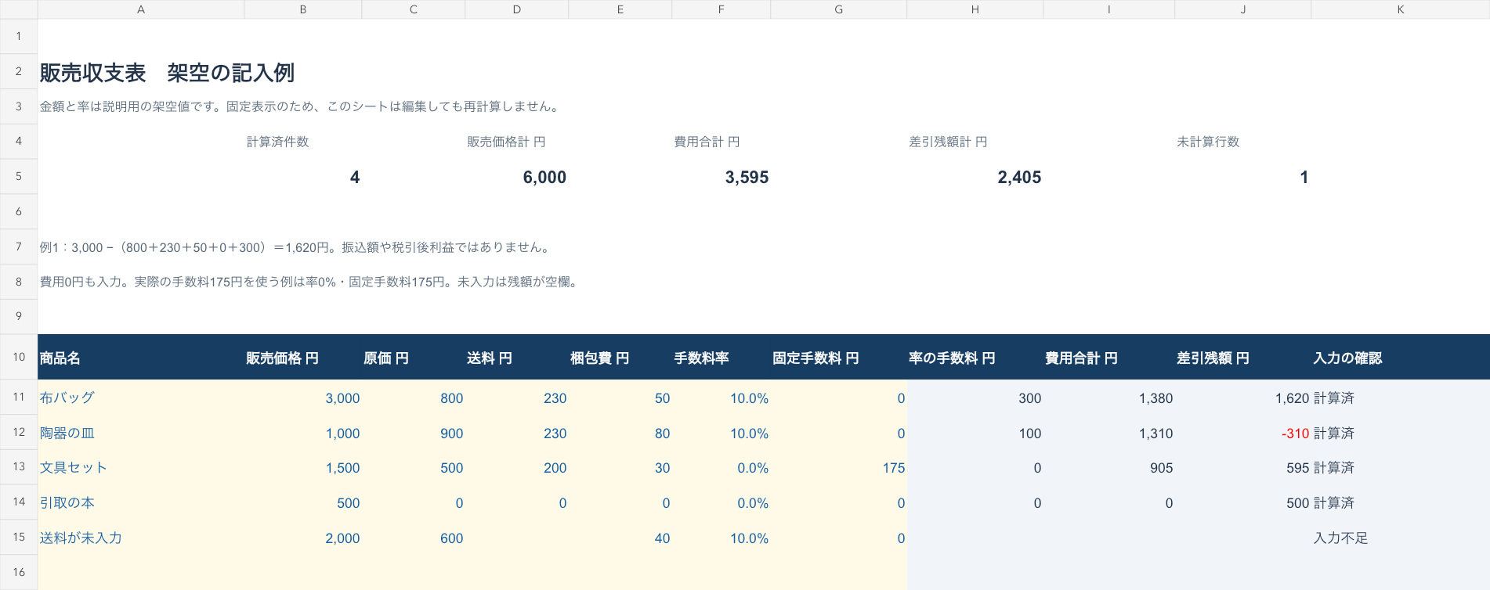Select the summary value 2,405
The height and width of the screenshot is (590, 1490).
click(x=1019, y=178)
